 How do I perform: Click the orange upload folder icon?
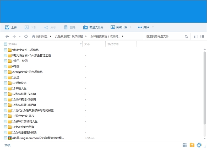[x=192, y=145]
